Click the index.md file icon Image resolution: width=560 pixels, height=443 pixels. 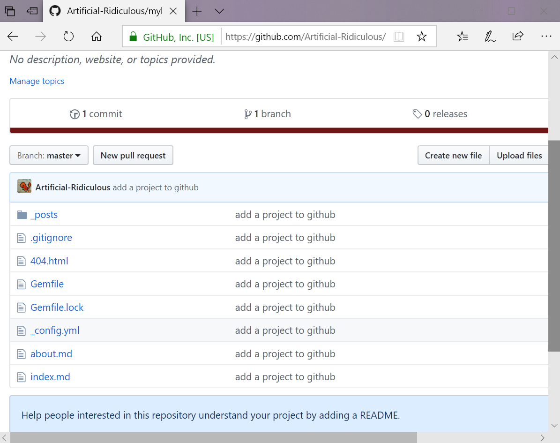tap(22, 377)
